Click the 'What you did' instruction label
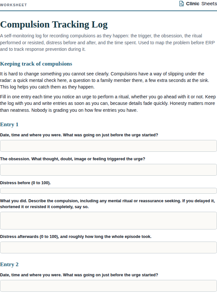The width and height of the screenshot is (217, 295). click(x=108, y=204)
